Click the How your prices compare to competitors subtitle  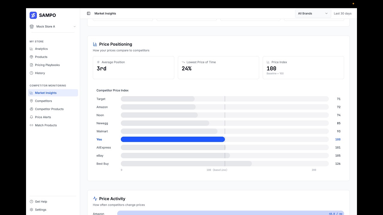[x=121, y=50]
